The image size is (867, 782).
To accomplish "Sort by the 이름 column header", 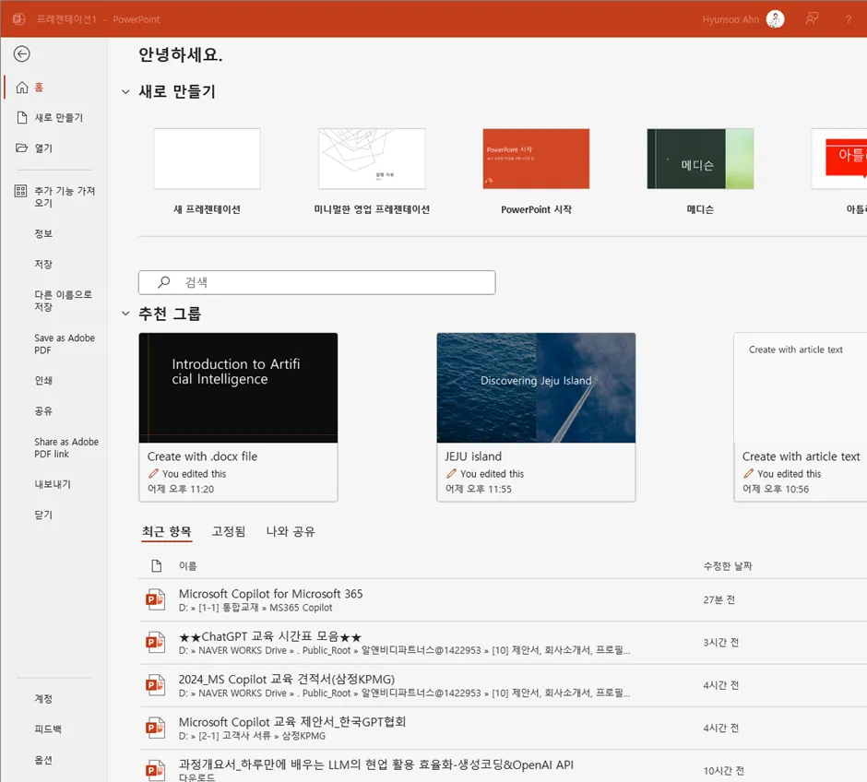I will (187, 566).
